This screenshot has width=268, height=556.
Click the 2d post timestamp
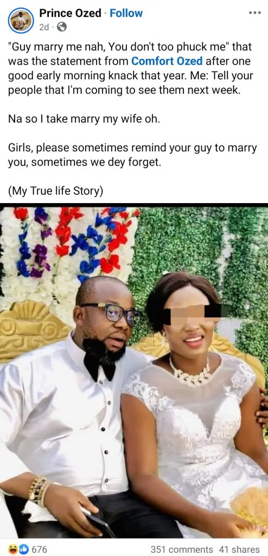coord(44,27)
